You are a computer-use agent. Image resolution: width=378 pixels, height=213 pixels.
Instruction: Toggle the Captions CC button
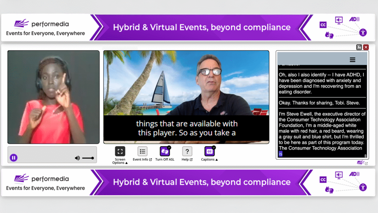point(209,151)
